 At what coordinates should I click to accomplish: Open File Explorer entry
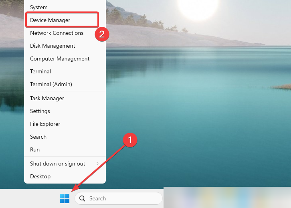(x=65, y=124)
